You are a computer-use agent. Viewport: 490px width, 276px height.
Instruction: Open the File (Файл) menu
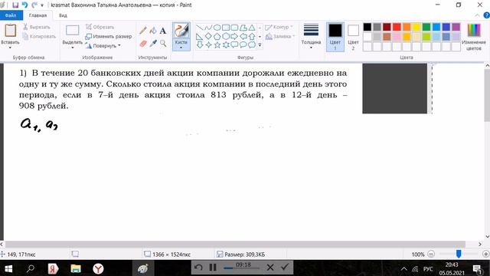11,15
